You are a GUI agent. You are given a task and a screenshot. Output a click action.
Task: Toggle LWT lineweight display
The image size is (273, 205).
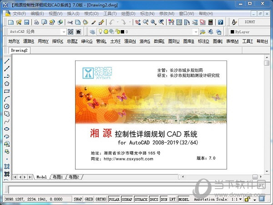coord(172,199)
